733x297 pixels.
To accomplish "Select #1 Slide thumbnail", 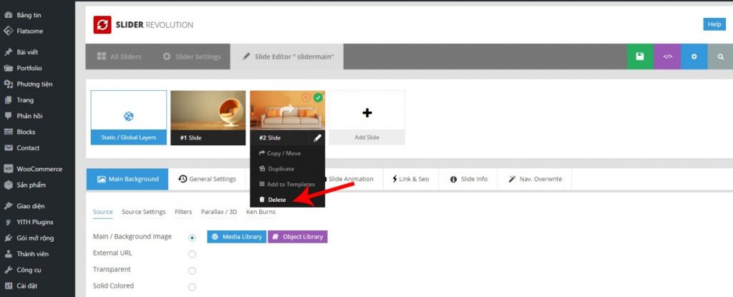I will (208, 118).
